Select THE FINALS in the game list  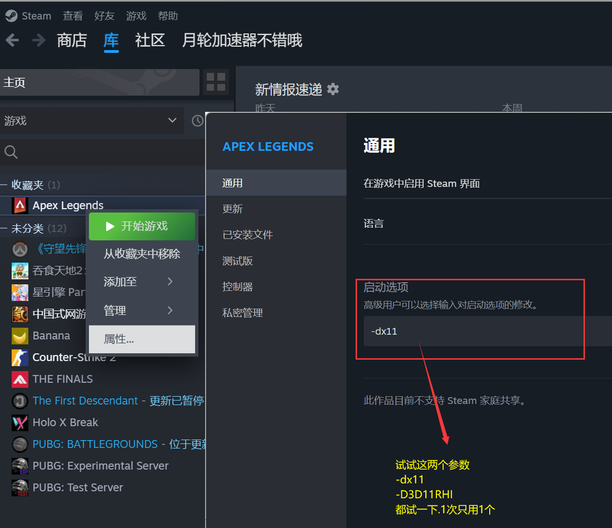tap(63, 379)
